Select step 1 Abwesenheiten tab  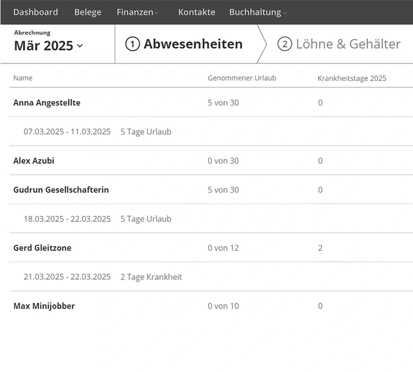pos(193,44)
